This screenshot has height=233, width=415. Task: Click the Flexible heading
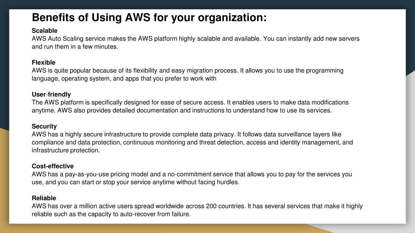tap(43, 63)
